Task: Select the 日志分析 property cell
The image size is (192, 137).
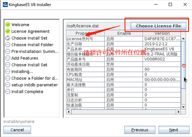Action: pos(85,100)
